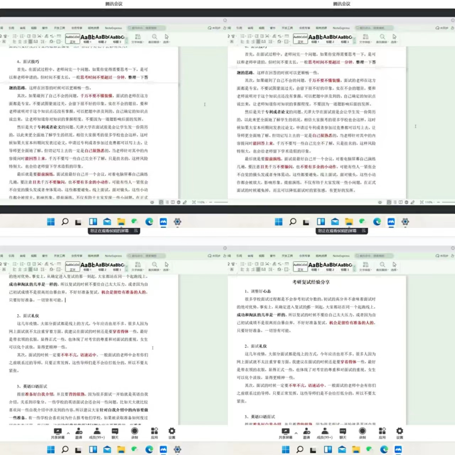The image size is (455, 455).
Task: Open File Explorer in taskbar under 有更好的发挥 pane
Action: pos(349,221)
